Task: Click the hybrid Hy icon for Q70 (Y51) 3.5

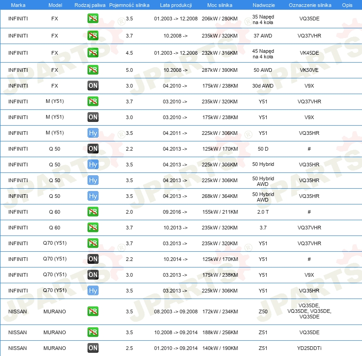Action: pos(93,291)
